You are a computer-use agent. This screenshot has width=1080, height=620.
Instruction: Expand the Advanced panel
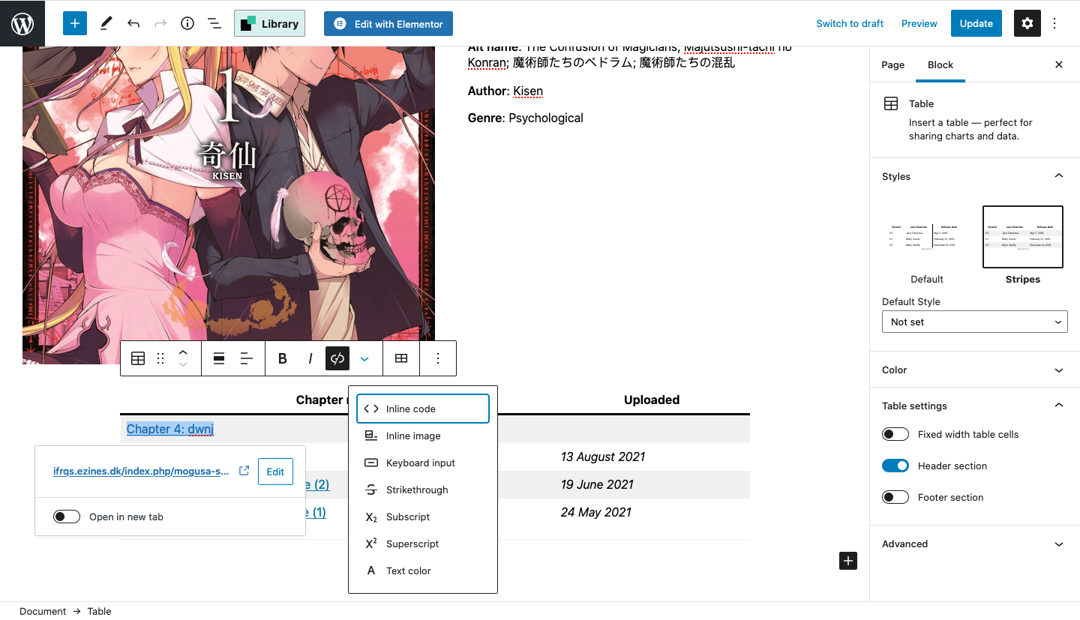(975, 544)
